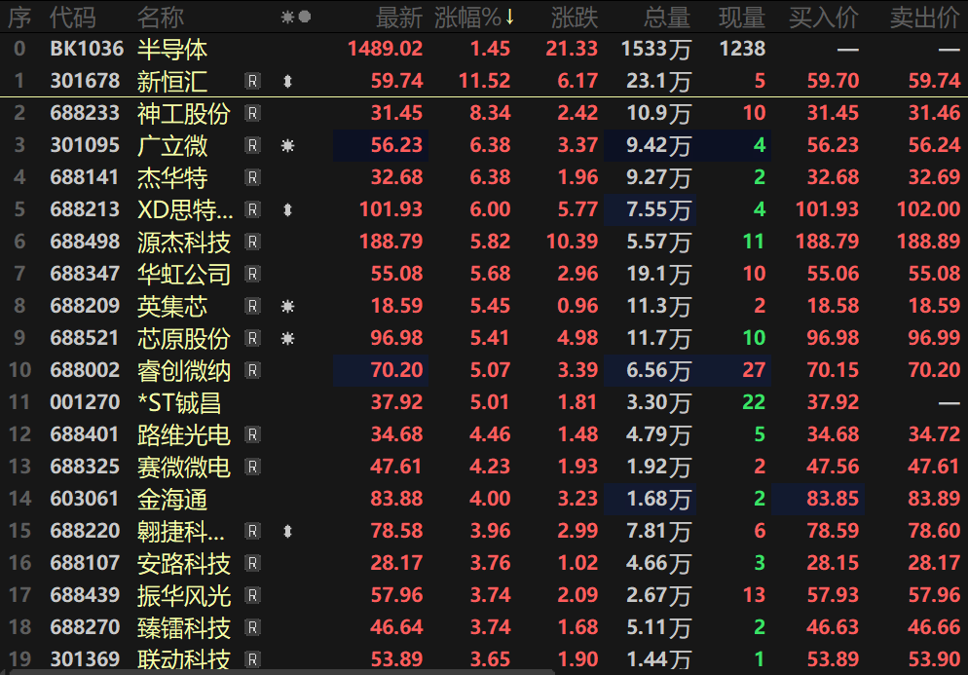Click the R badge beside 新恒汇
The width and height of the screenshot is (968, 675).
tap(252, 81)
